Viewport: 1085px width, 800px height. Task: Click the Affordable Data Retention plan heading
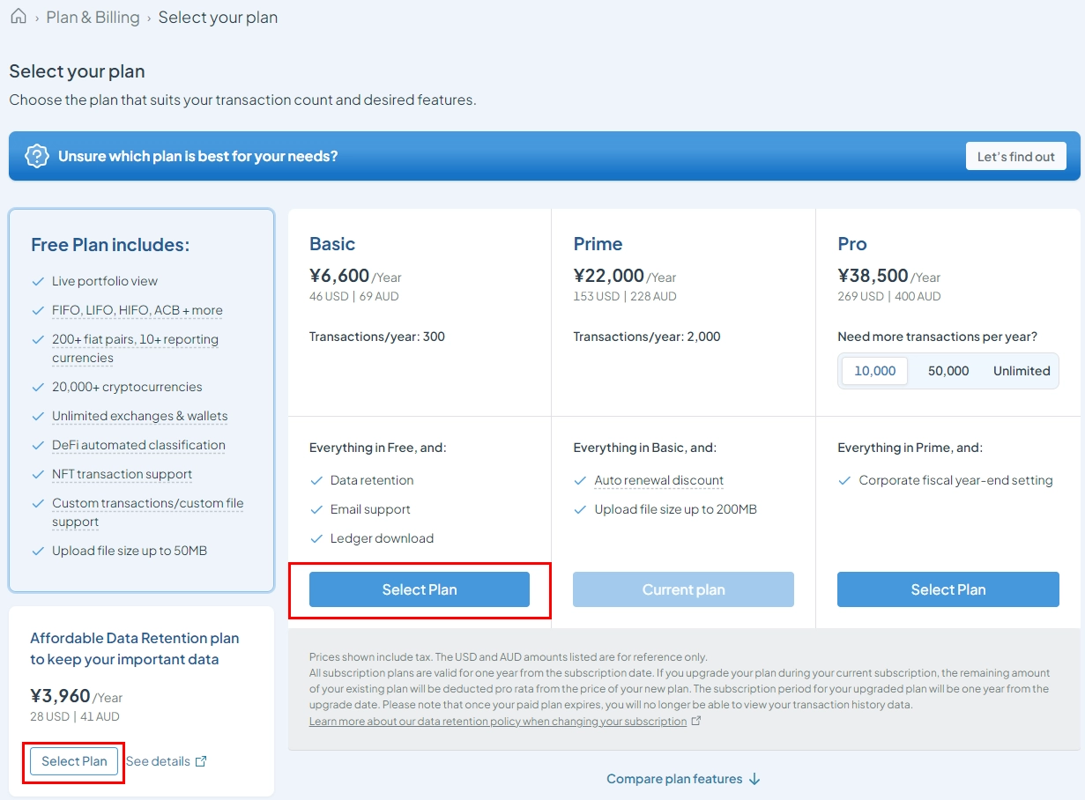[135, 648]
